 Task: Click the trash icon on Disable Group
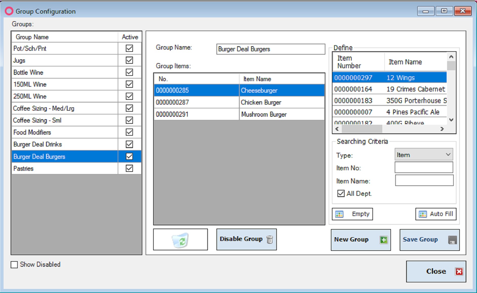coord(270,239)
